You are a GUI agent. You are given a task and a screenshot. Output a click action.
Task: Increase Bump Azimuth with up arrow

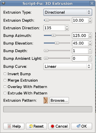[90, 34]
